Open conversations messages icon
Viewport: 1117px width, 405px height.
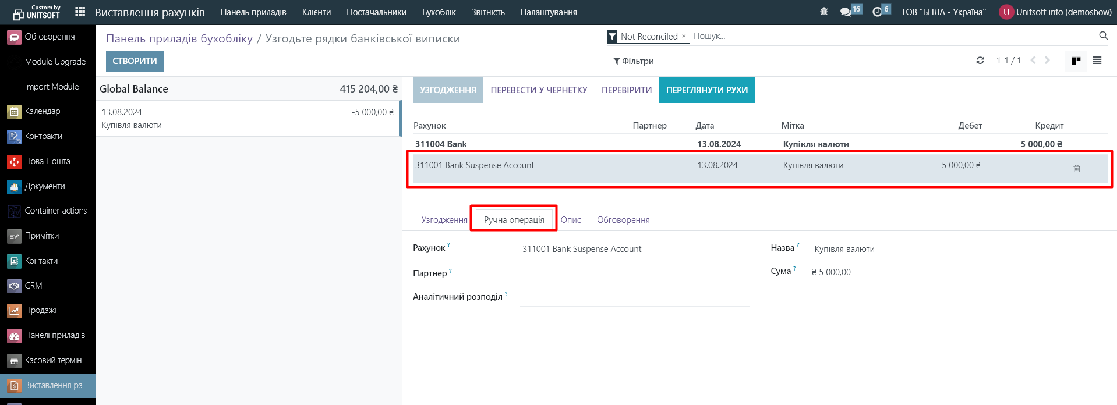click(x=846, y=12)
